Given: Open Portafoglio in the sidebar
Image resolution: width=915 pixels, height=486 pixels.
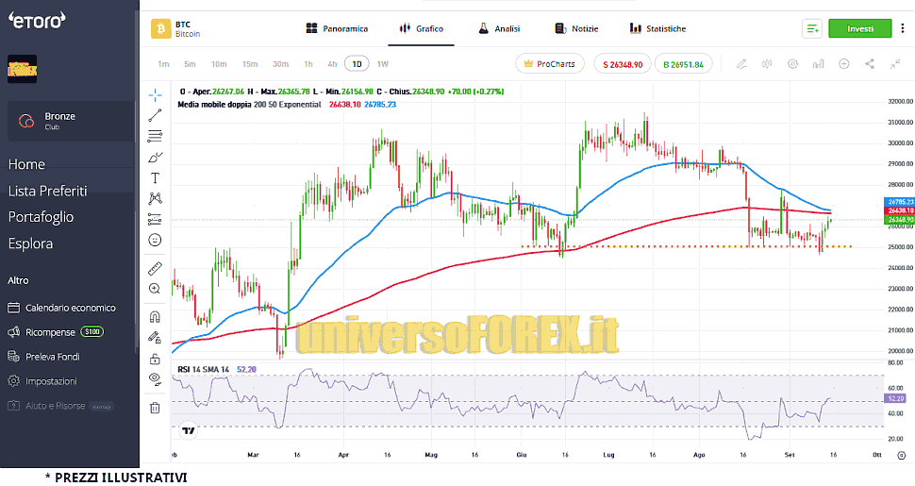Looking at the screenshot, I should 41,217.
